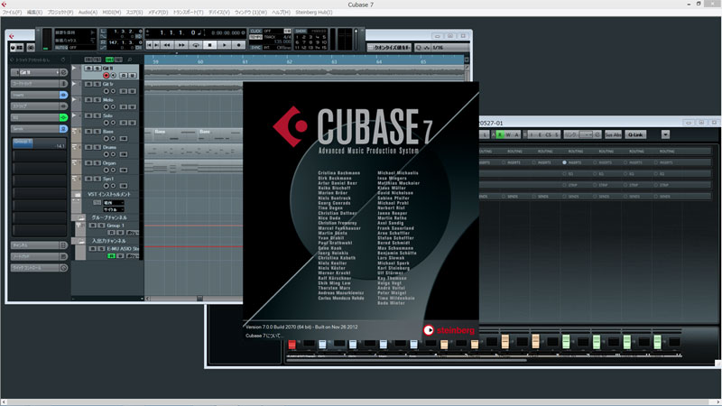Open the Inserts section in inspector
Image resolution: width=722 pixels, height=406 pixels.
click(x=35, y=95)
